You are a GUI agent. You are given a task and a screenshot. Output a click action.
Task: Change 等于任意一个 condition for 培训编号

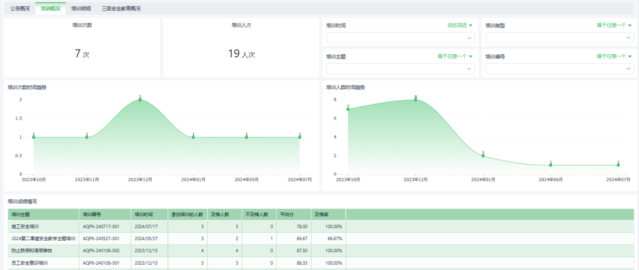614,56
